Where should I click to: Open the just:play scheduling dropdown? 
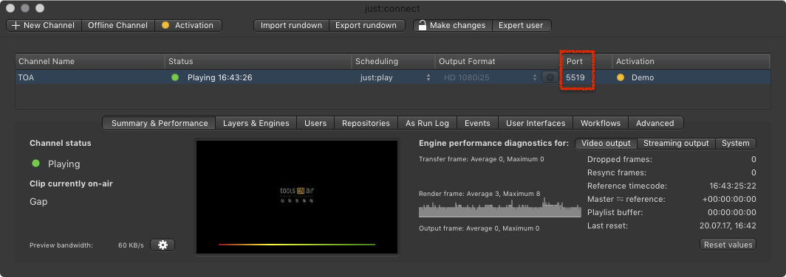click(395, 77)
